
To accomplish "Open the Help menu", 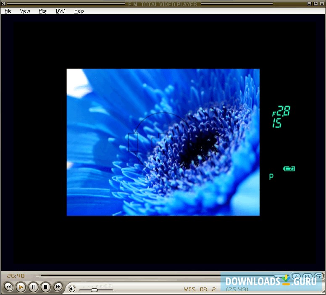I will click(x=79, y=11).
